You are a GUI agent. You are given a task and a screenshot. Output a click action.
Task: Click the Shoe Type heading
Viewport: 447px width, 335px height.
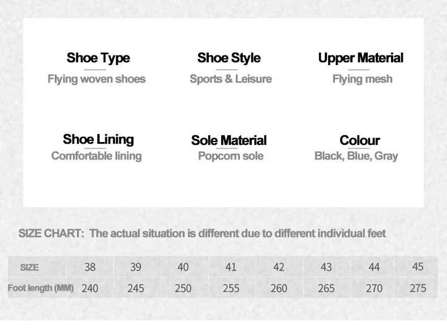[x=98, y=58]
